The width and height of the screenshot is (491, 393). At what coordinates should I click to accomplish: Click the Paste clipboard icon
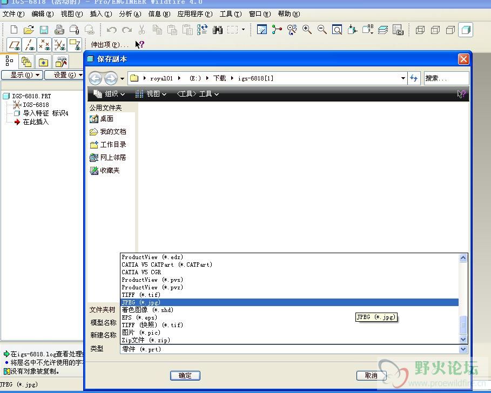172,30
